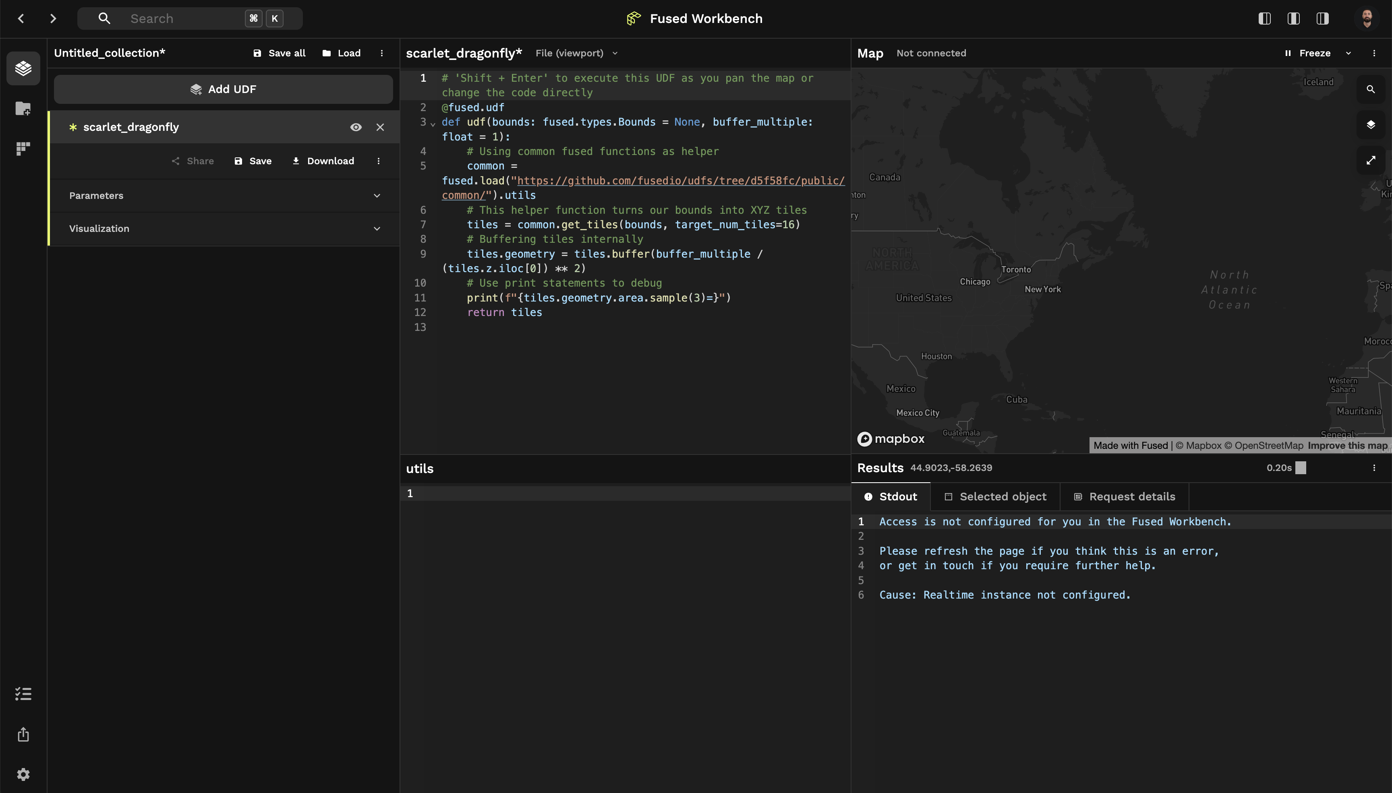Click the share export sidebar icon

click(23, 734)
